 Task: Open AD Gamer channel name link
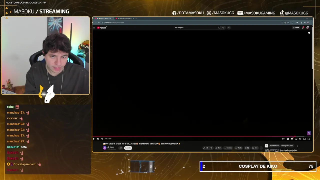coord(110,147)
